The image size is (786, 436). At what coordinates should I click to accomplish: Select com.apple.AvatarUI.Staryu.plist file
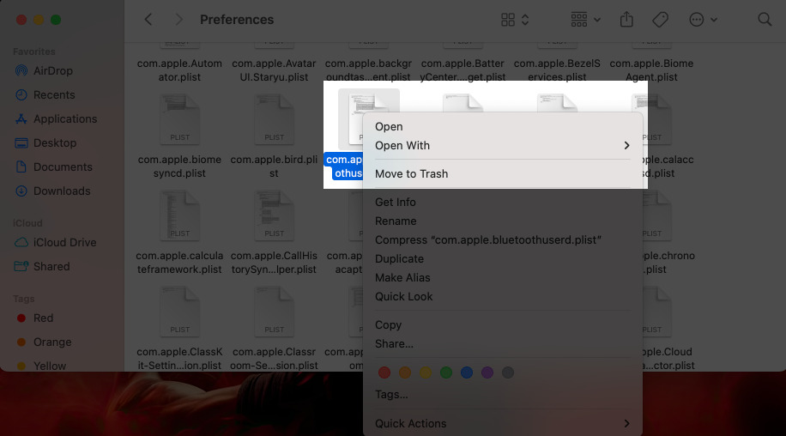point(274,70)
